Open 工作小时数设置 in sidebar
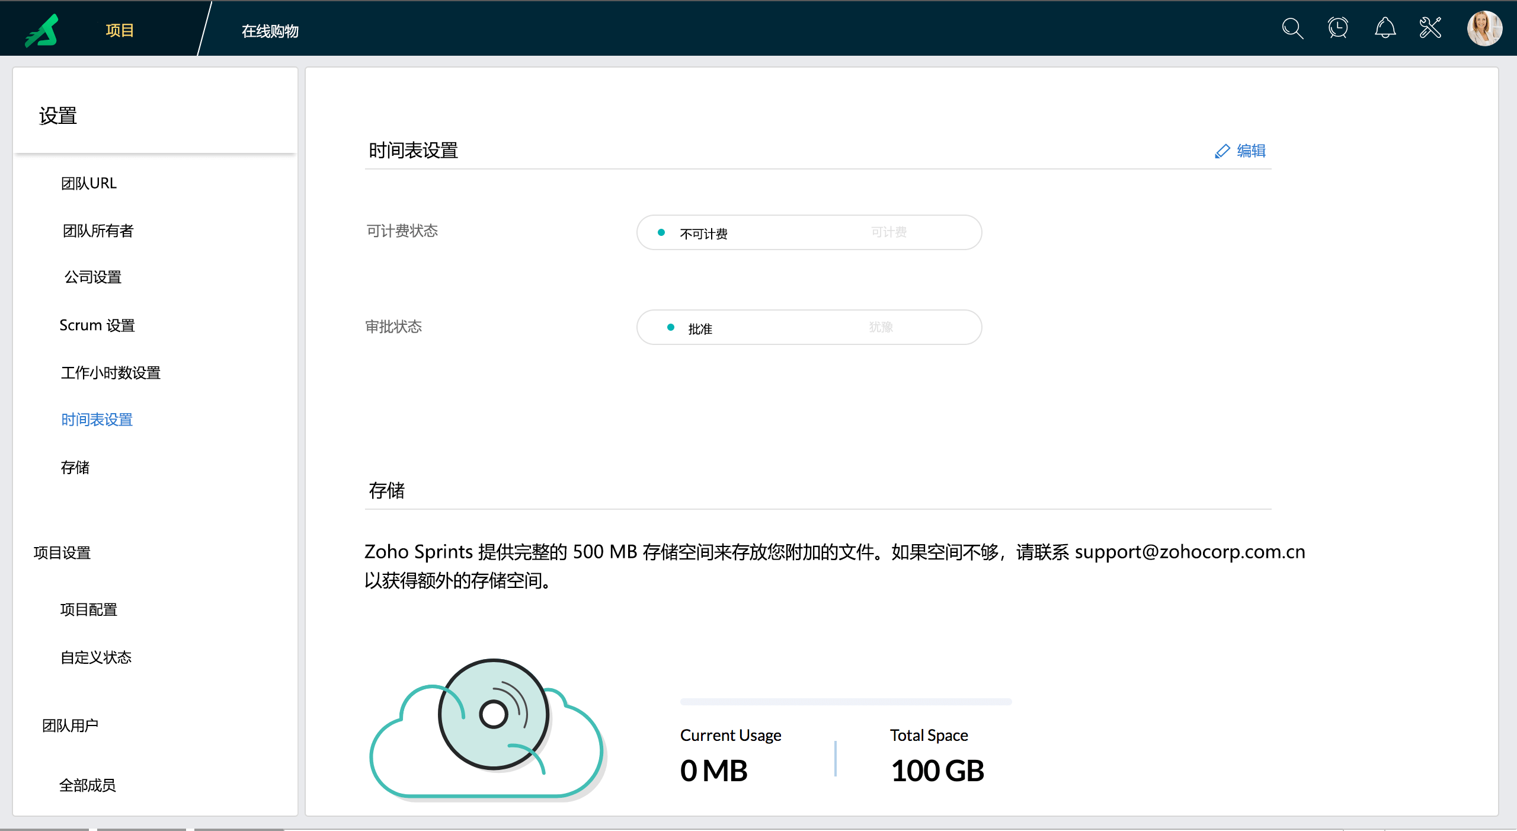The height and width of the screenshot is (831, 1517). coord(110,373)
